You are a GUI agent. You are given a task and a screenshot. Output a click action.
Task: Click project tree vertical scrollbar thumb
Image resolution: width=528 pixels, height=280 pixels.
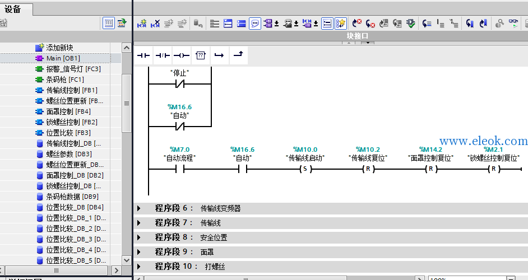coord(127,103)
